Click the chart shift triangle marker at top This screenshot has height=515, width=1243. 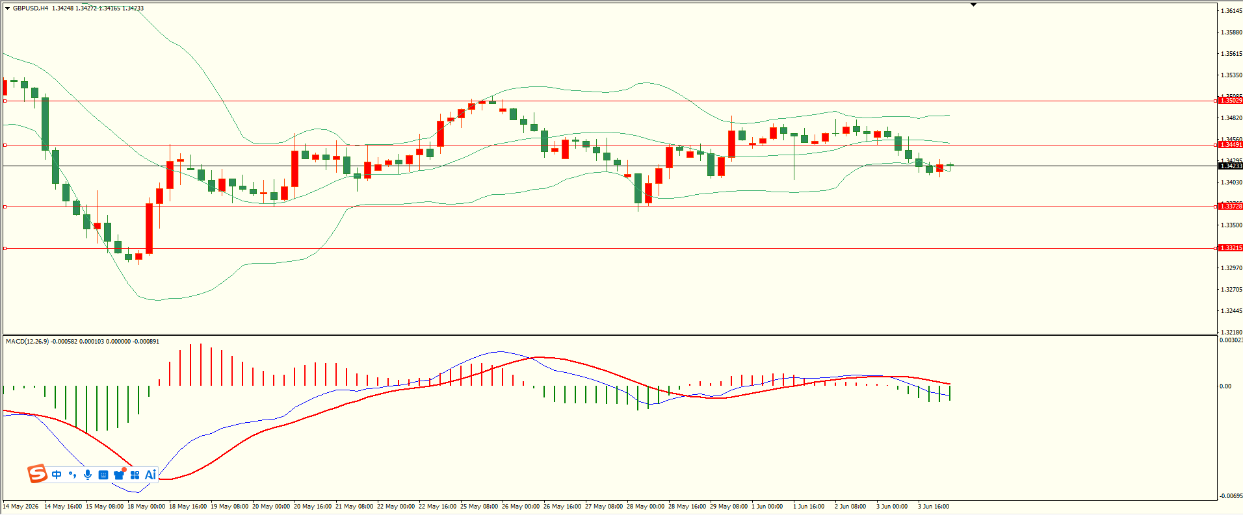click(973, 5)
